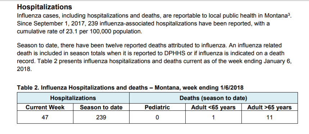Screen dimensions: 309x134
Task: Select the table cell with value 239
Action: [x=101, y=117]
